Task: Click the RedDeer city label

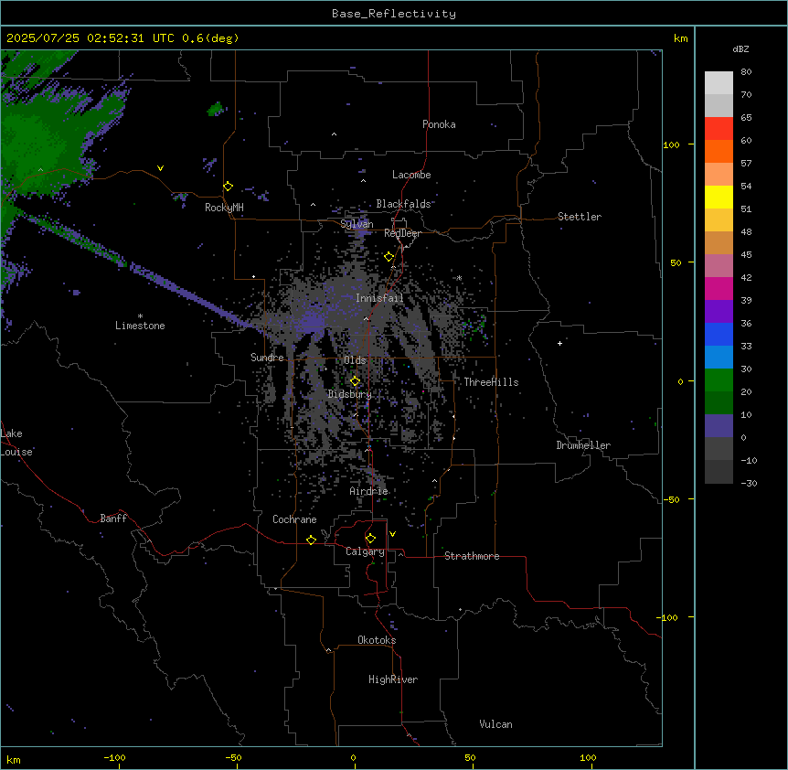Action: click(402, 233)
